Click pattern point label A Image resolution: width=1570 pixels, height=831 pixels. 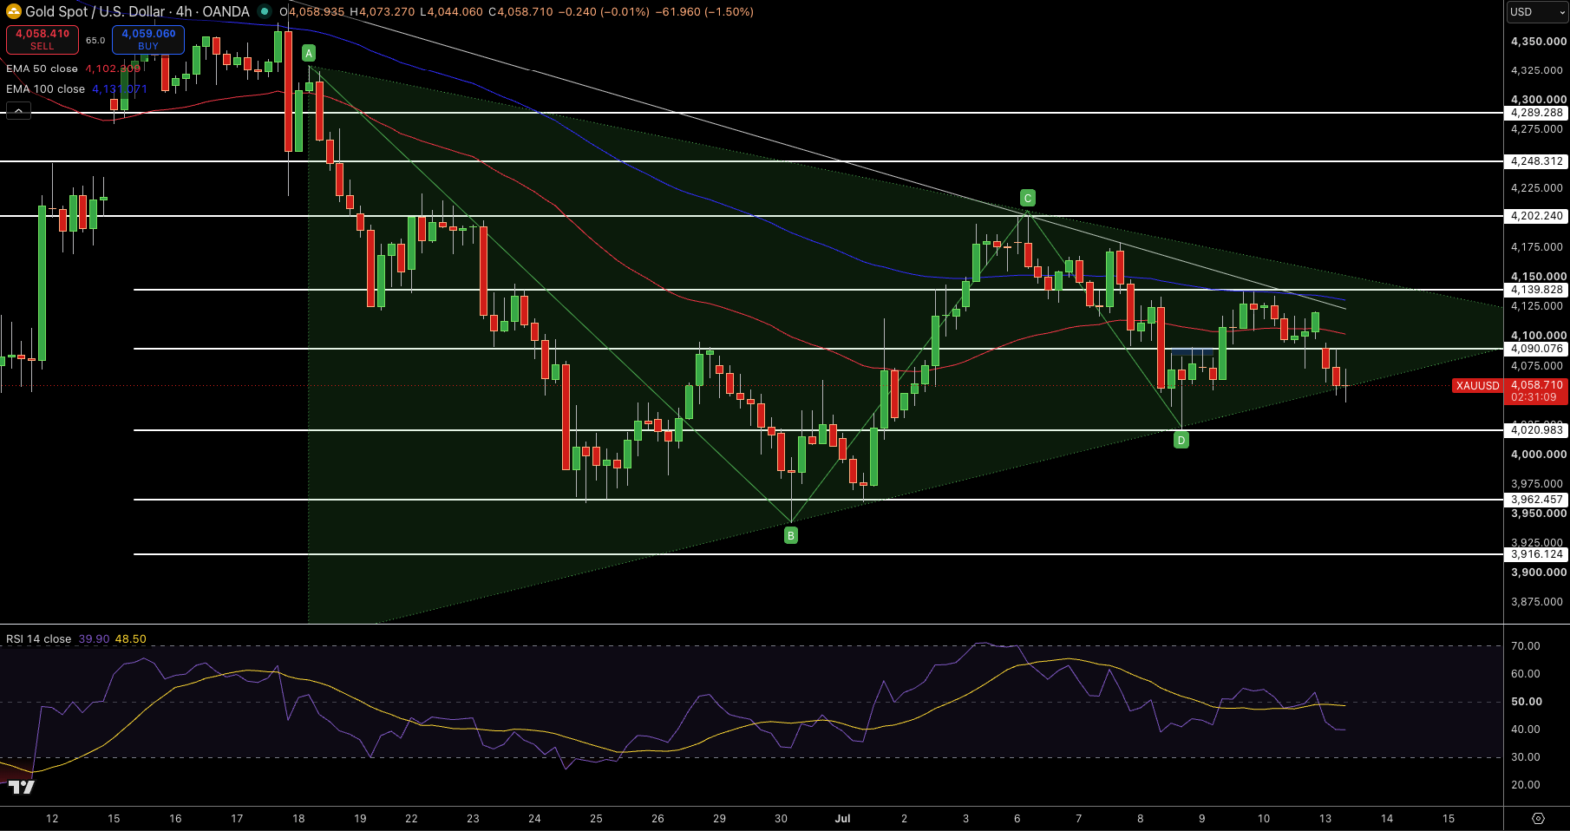308,54
